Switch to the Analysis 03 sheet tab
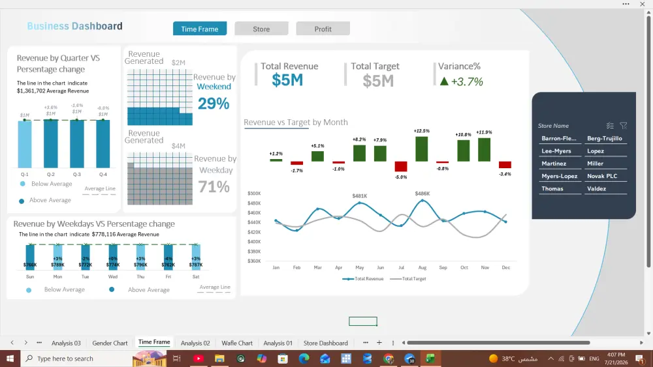Image resolution: width=653 pixels, height=367 pixels. [x=66, y=343]
